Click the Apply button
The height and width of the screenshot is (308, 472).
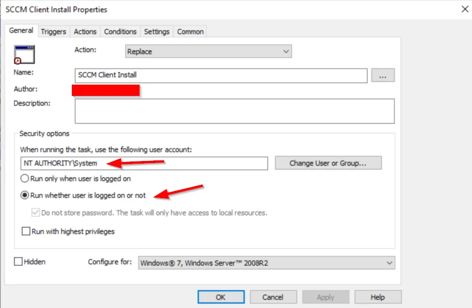(325, 297)
